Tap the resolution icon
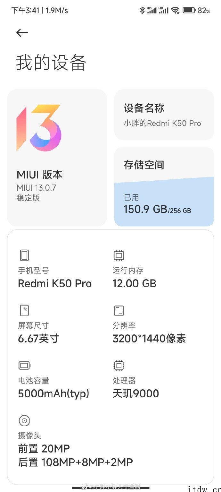The height and width of the screenshot is (492, 221). [119, 310]
